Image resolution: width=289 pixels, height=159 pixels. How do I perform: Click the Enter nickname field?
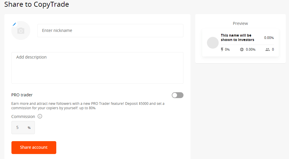tap(110, 30)
